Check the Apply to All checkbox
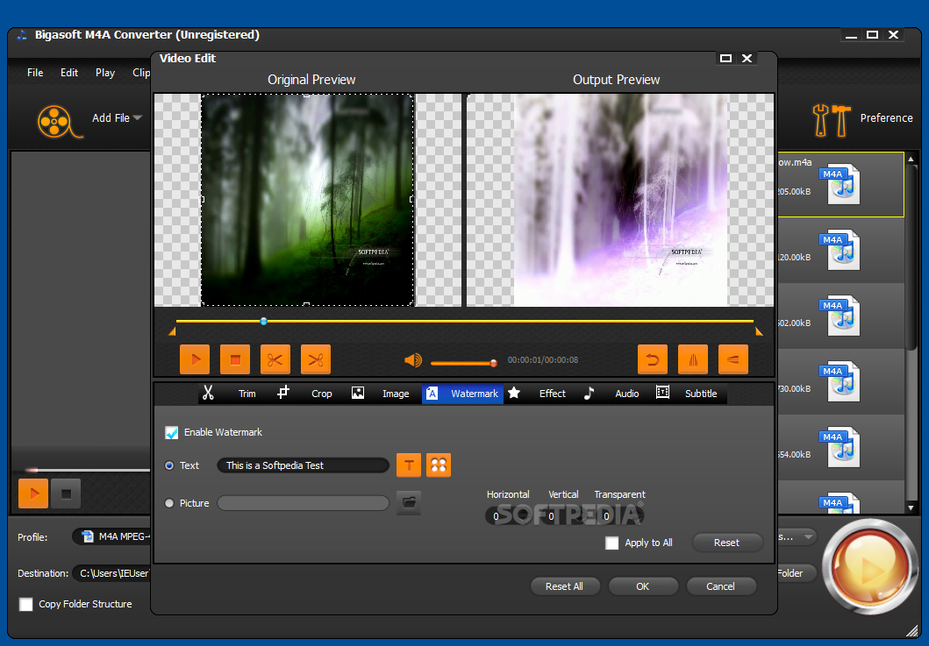This screenshot has width=929, height=646. coord(612,543)
